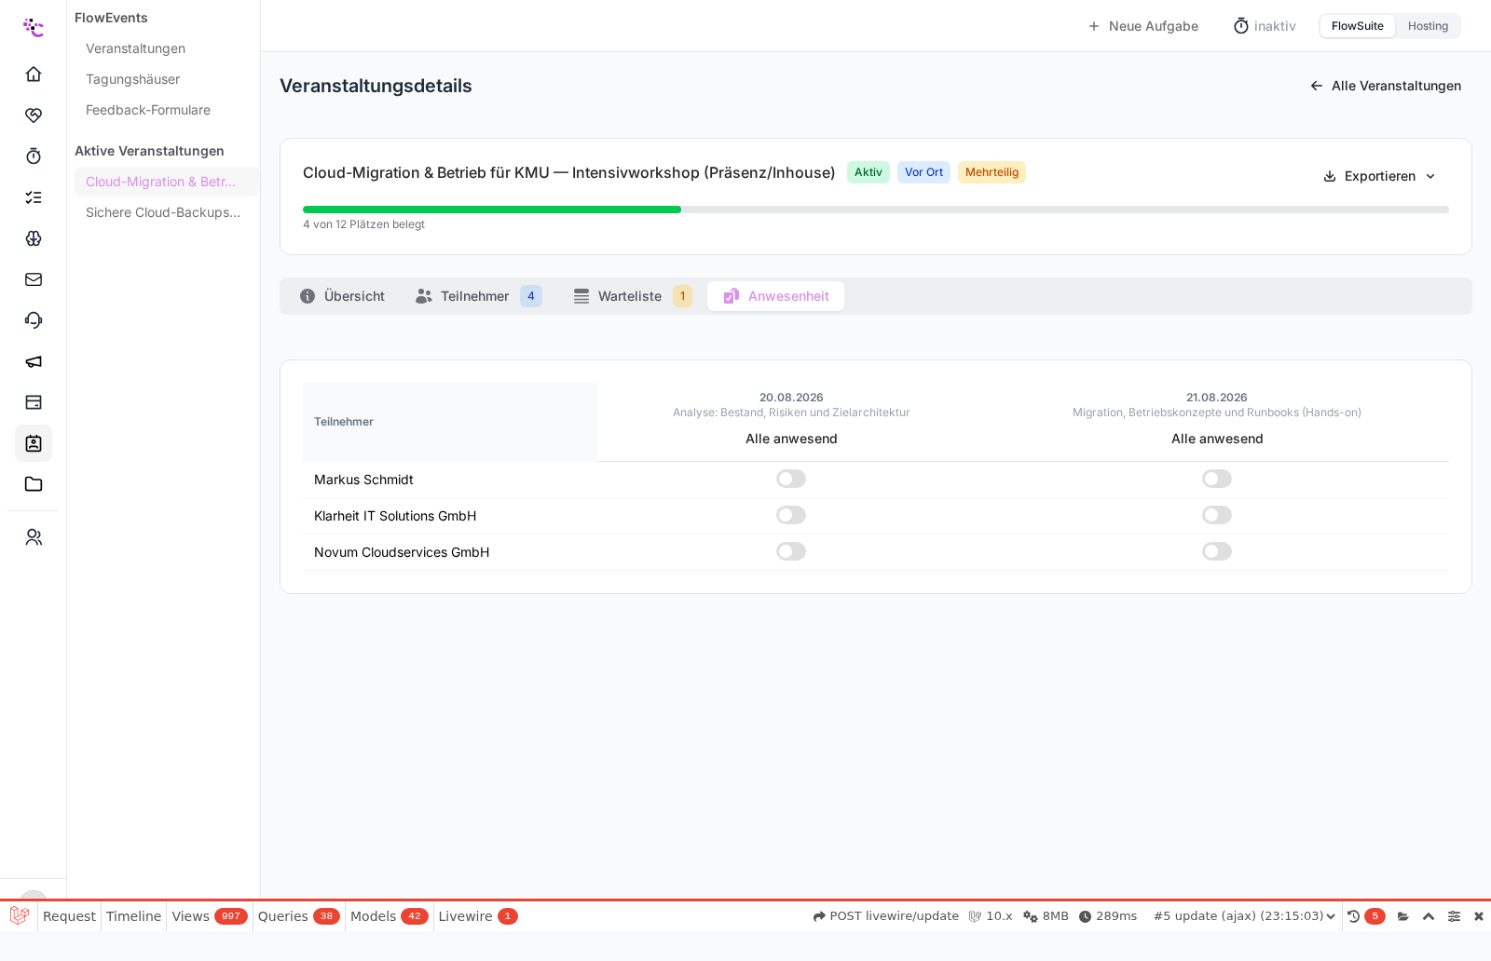
Task: Toggle Klarheit IT Solutions attendance for 21.08.2026
Action: tap(1217, 515)
